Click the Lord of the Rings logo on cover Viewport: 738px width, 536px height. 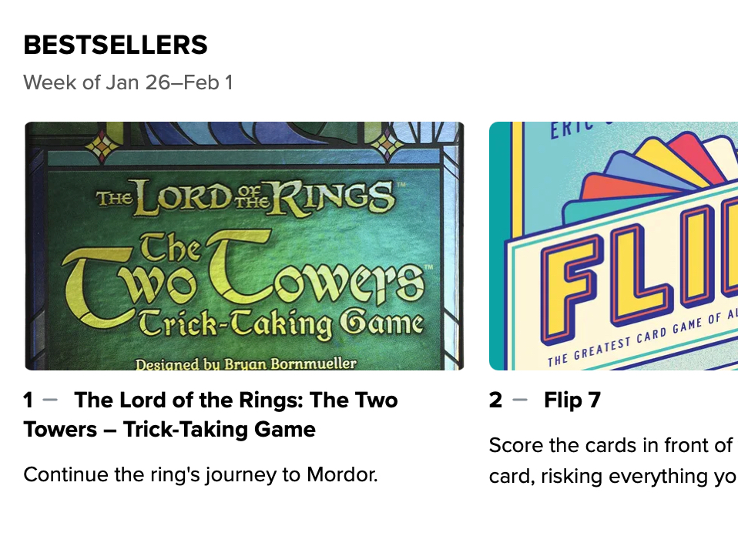243,196
